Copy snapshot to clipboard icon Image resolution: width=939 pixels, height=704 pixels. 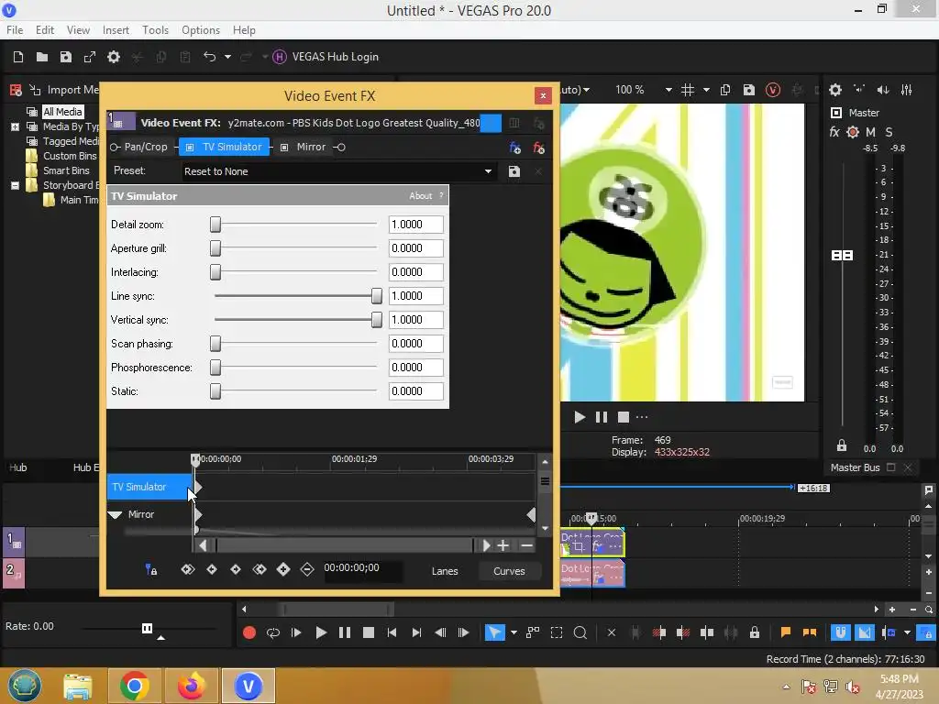click(x=725, y=90)
